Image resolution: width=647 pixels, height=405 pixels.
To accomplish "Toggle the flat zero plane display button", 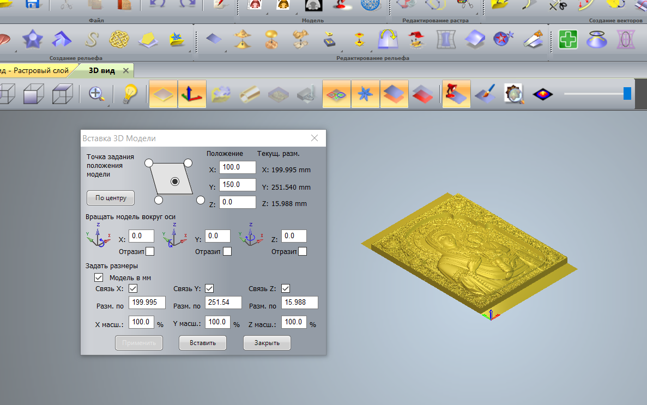I will pos(164,94).
